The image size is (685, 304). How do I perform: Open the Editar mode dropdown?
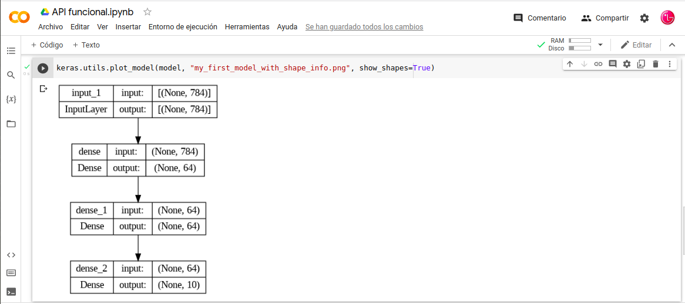[x=636, y=45]
